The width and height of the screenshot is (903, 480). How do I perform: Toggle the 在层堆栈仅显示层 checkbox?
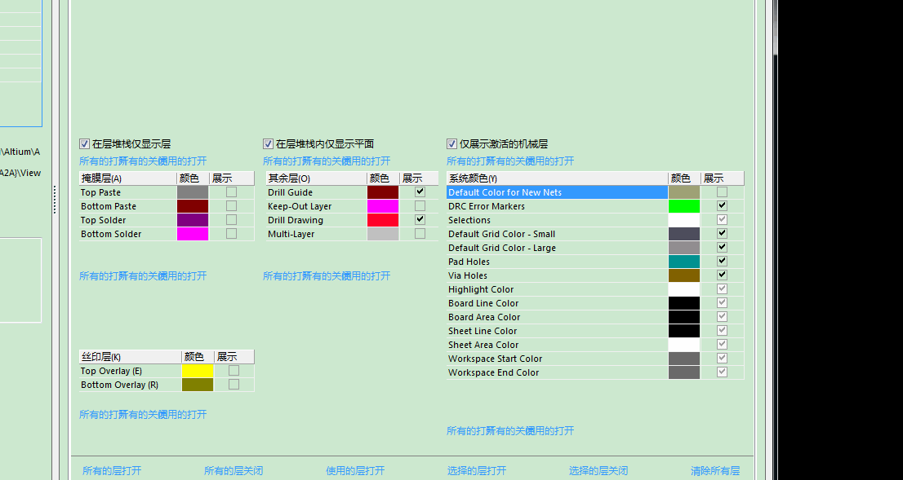84,143
